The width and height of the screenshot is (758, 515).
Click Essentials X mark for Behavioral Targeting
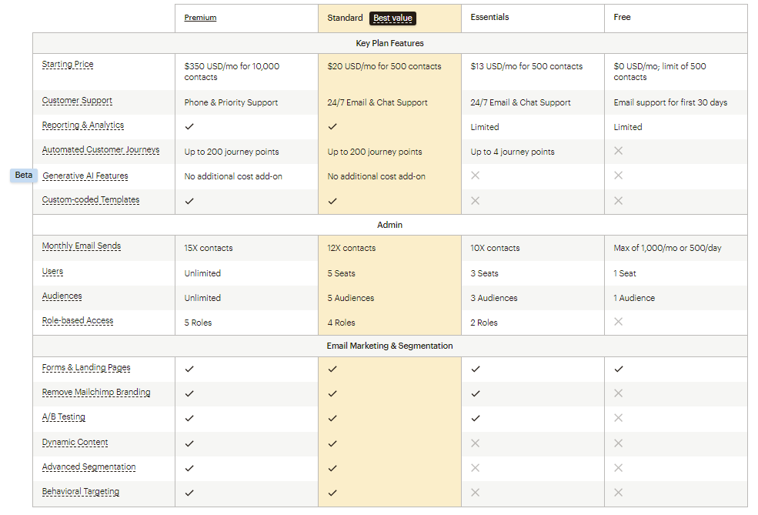(475, 492)
